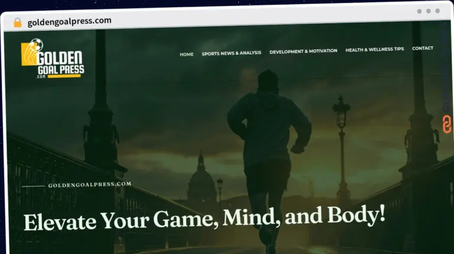This screenshot has width=454, height=254.
Task: Open Health & Wellness Tips page
Action: [x=375, y=50]
